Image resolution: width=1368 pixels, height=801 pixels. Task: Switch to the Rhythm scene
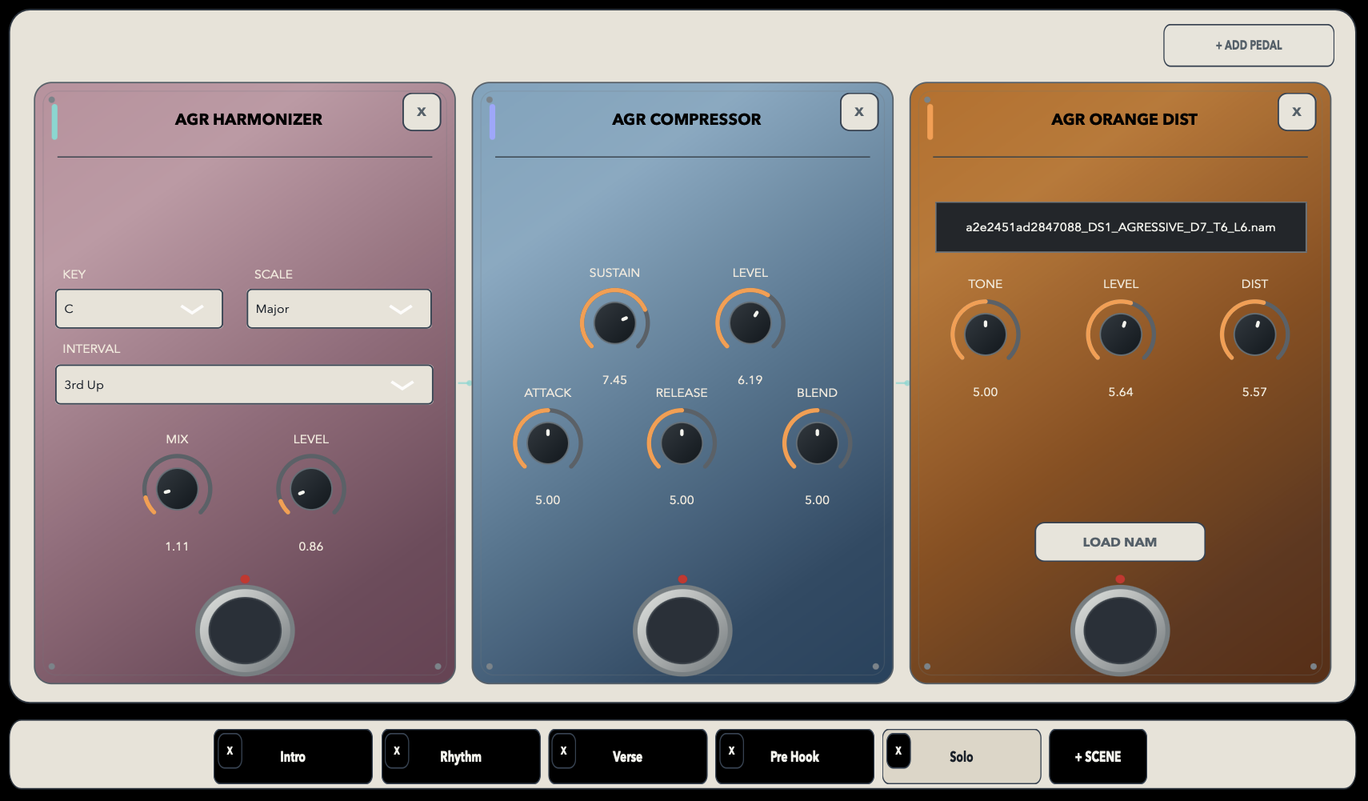point(461,756)
